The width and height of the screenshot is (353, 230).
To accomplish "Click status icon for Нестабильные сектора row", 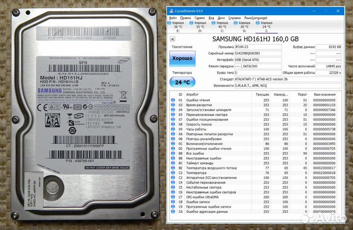I will [x=173, y=187].
